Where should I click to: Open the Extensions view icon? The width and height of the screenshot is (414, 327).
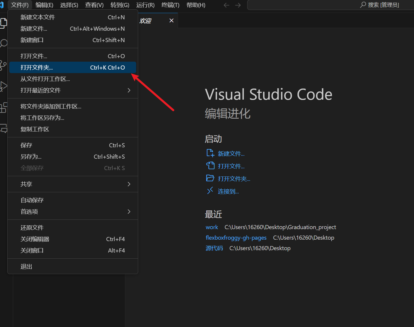point(3,107)
